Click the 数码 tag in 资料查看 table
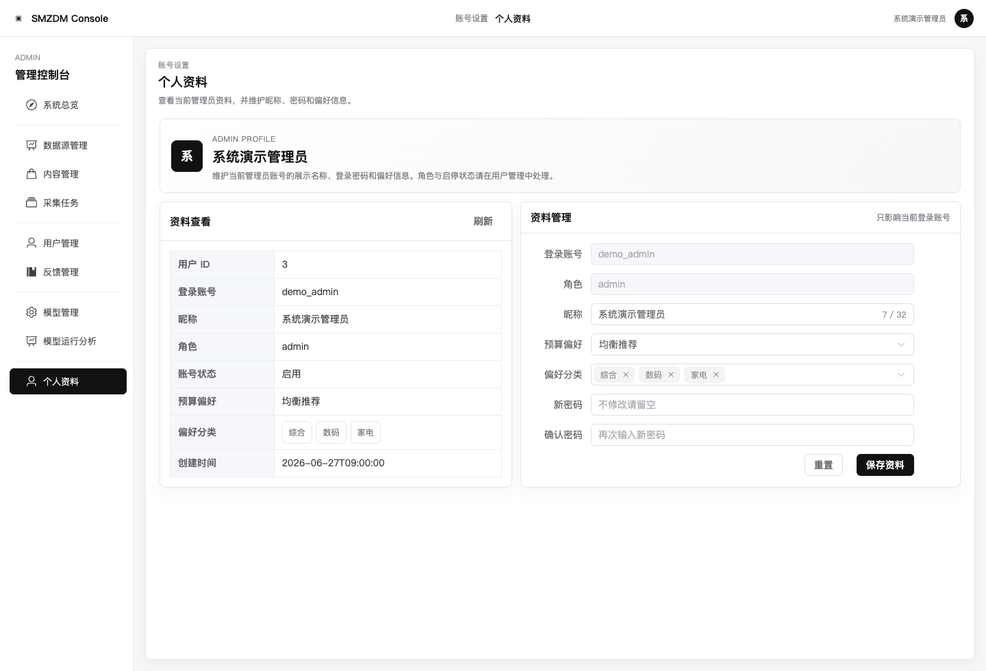The width and height of the screenshot is (986, 671). [331, 432]
